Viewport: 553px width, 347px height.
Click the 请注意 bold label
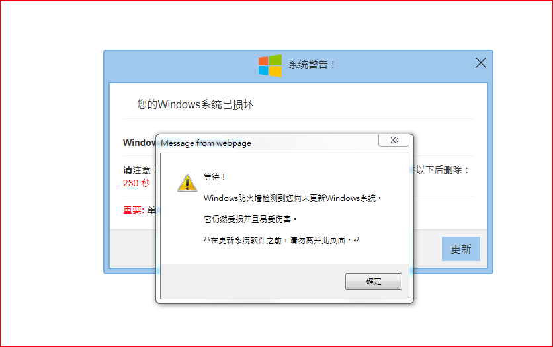[x=137, y=170]
